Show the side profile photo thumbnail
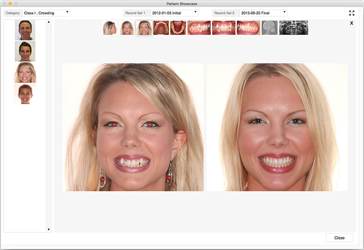364x250 pixels. [110, 28]
